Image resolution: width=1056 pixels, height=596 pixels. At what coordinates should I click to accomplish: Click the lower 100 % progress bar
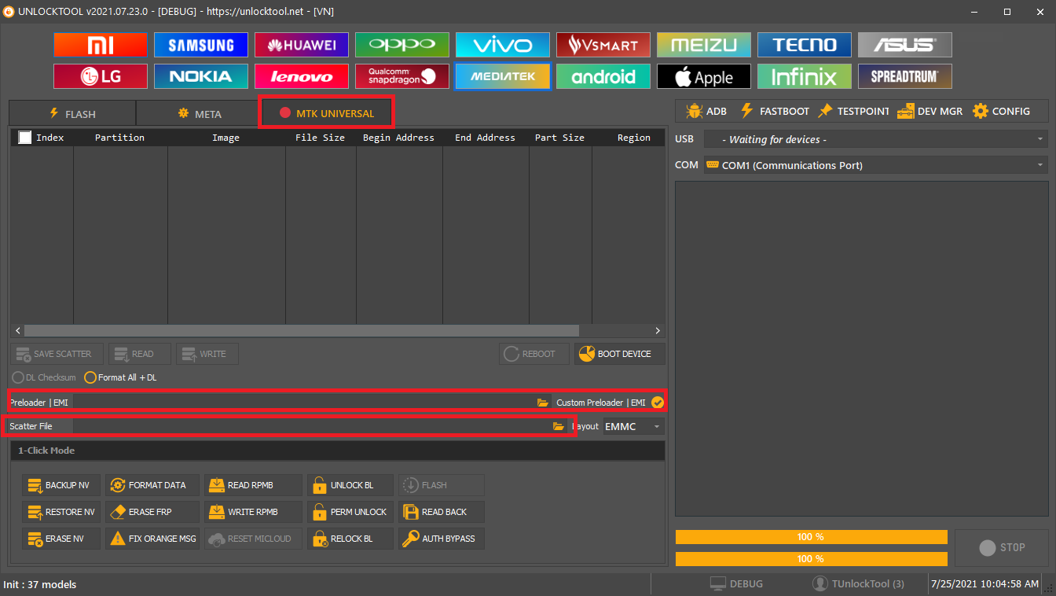(x=811, y=559)
